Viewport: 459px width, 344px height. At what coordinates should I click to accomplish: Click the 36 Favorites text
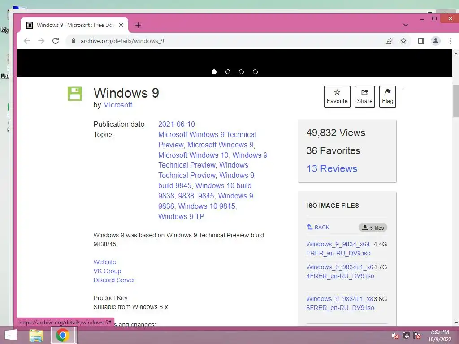(333, 150)
